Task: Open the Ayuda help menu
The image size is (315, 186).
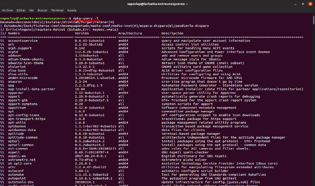Action: 71,10
